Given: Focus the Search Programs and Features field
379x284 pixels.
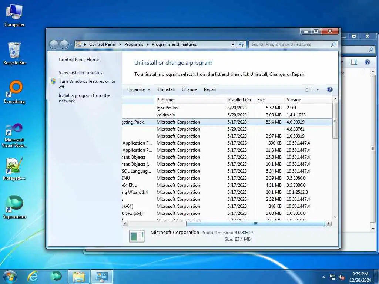Looking at the screenshot, I should (x=290, y=44).
